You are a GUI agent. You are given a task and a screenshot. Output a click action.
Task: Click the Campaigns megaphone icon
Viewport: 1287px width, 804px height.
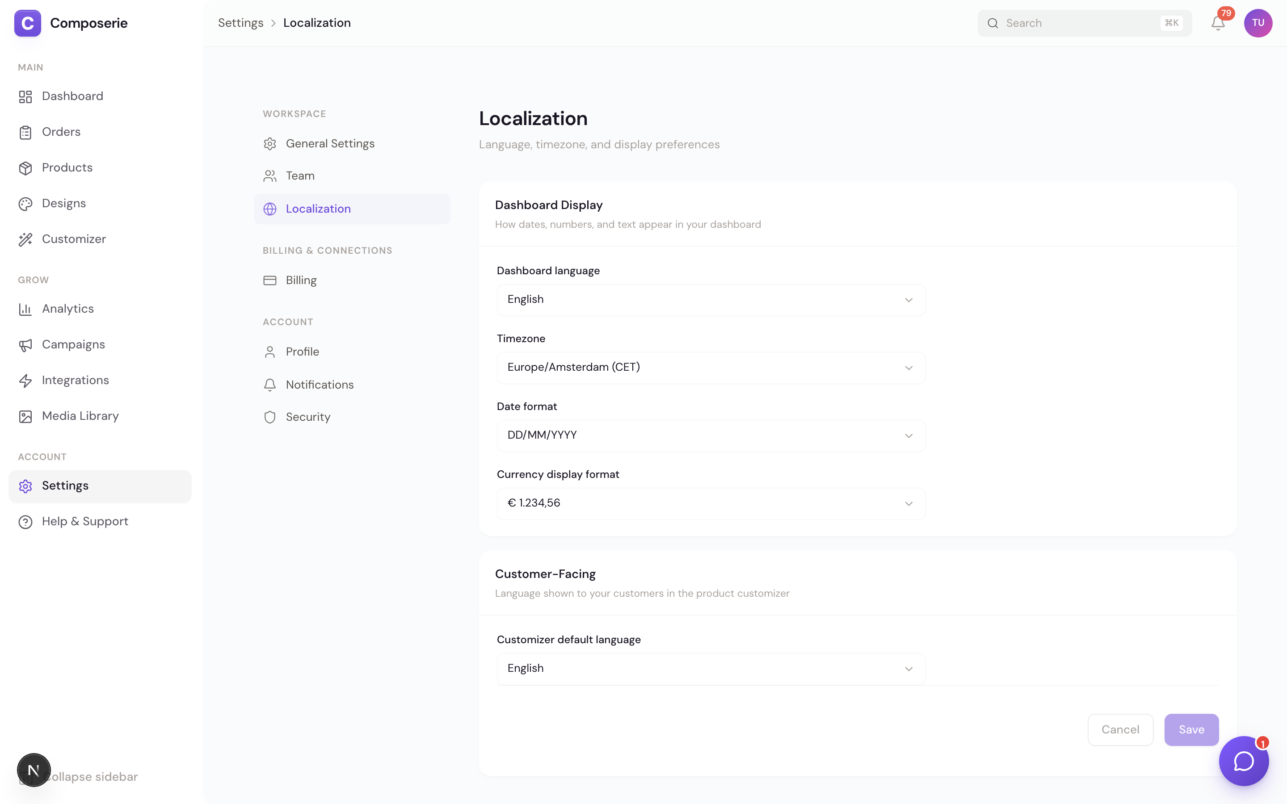coord(25,345)
